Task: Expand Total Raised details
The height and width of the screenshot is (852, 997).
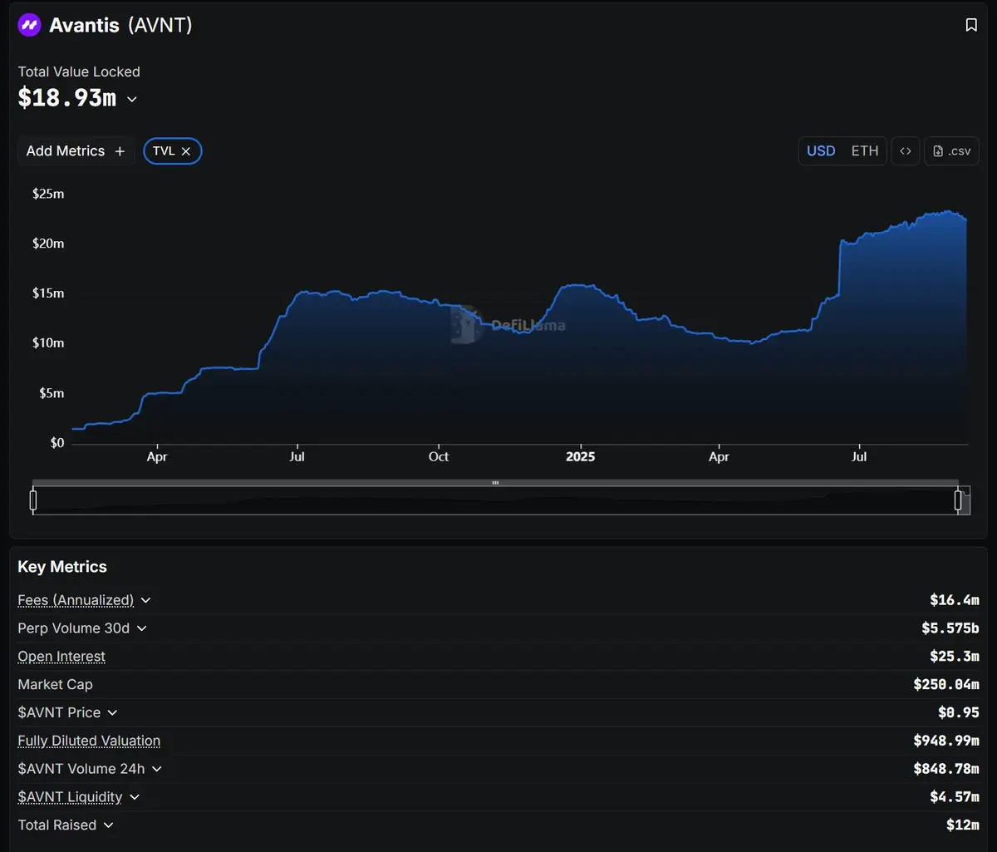Action: (109, 825)
